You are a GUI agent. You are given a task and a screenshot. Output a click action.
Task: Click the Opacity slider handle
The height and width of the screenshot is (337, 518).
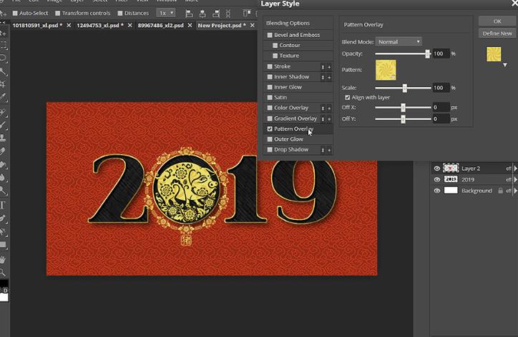(427, 54)
